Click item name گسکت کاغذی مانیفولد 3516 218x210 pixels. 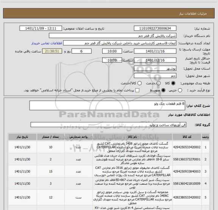[132, 171]
